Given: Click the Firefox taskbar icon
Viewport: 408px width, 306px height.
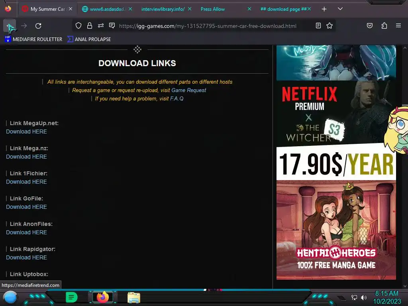Looking at the screenshot, I should coord(103,297).
